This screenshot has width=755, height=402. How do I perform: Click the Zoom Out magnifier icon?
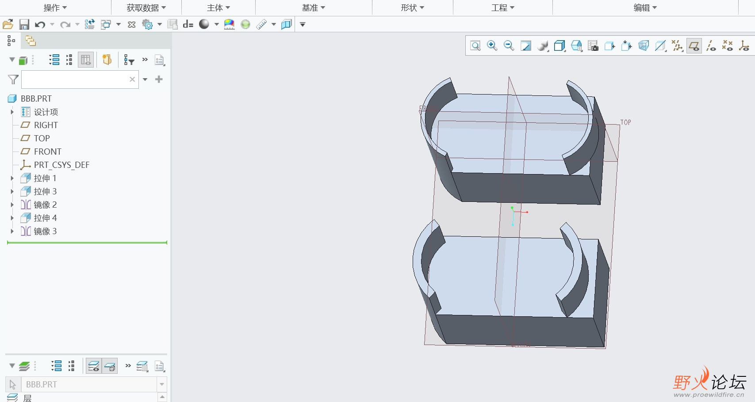tap(509, 46)
